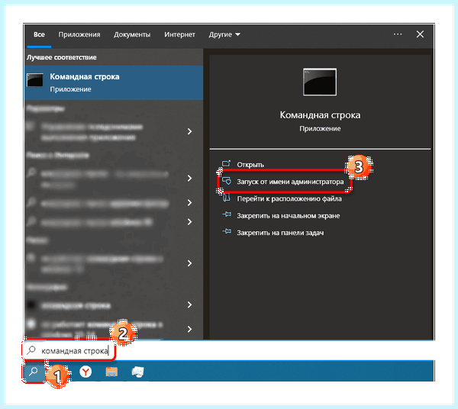This screenshot has width=458, height=409.
Task: Switch to the 'Интернет' tab
Action: coord(179,34)
